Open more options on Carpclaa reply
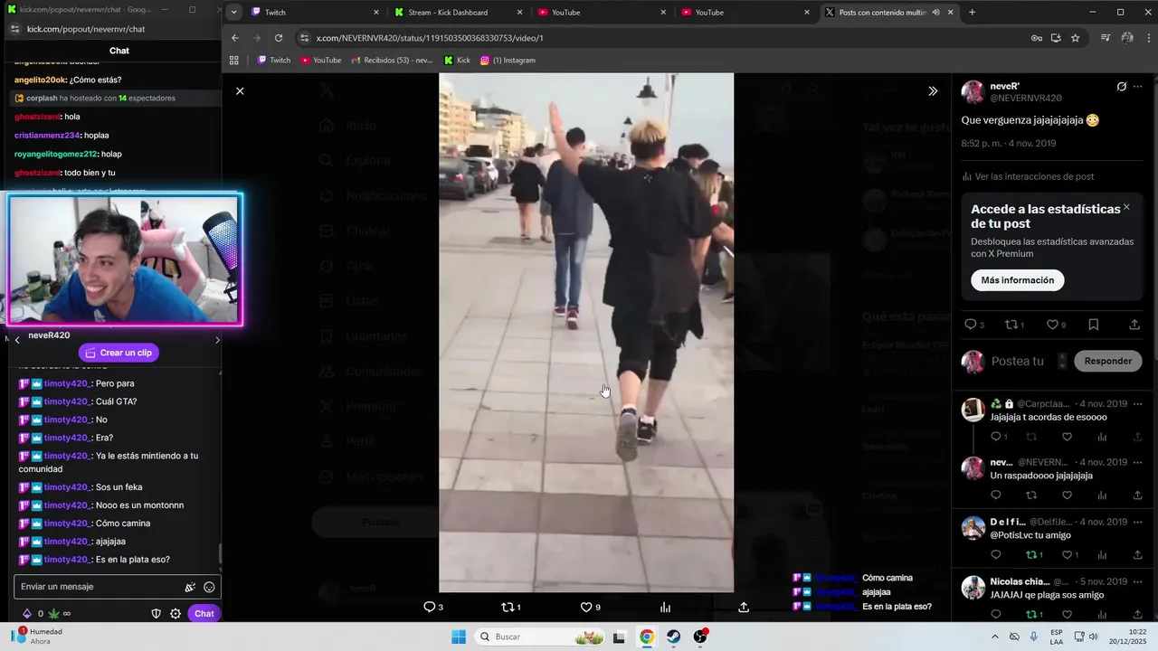The height and width of the screenshot is (651, 1158). [x=1138, y=404]
